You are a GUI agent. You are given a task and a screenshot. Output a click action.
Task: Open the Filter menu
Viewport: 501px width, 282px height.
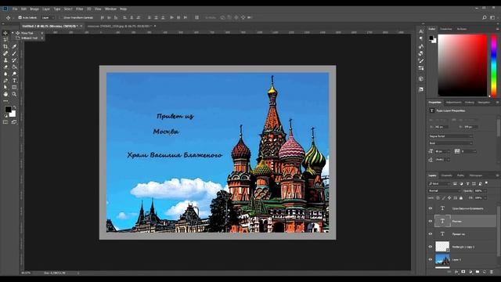pyautogui.click(x=80, y=9)
